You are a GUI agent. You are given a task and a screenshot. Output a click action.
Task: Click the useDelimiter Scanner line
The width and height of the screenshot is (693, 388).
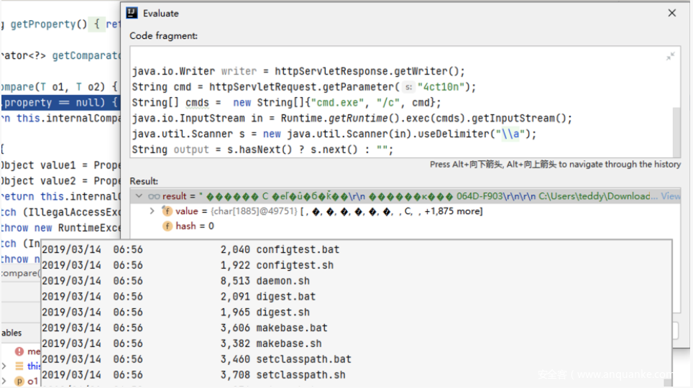334,134
